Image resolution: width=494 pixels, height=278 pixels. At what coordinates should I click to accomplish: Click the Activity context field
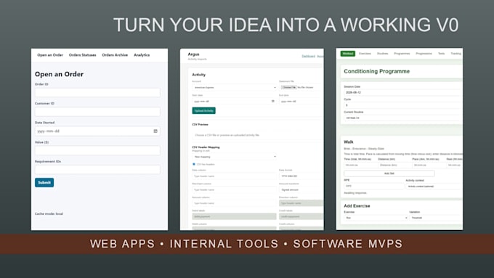point(434,186)
